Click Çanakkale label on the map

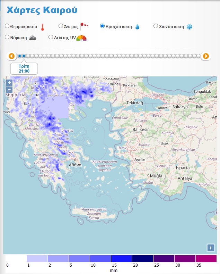tap(120, 118)
